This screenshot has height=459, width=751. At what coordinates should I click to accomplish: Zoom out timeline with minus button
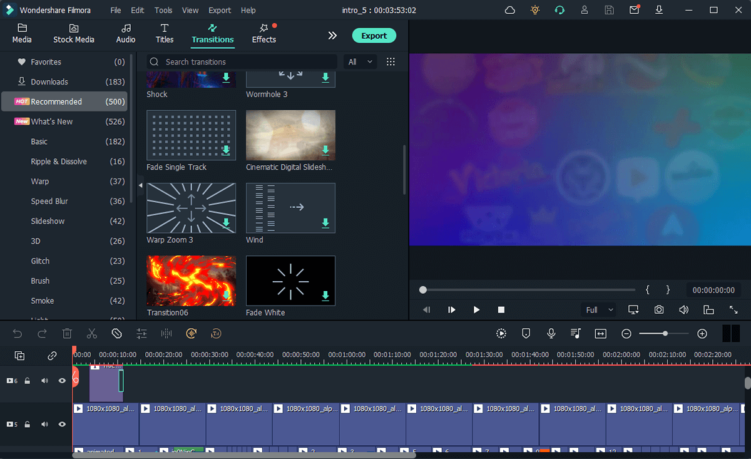[626, 334]
